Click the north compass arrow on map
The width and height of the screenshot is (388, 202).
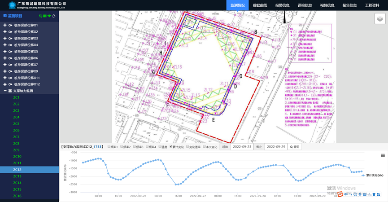click(284, 17)
